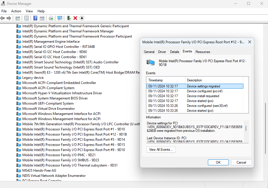Select the Device configured (oem30.inf) event
The width and height of the screenshot is (268, 188).
click(x=195, y=106)
